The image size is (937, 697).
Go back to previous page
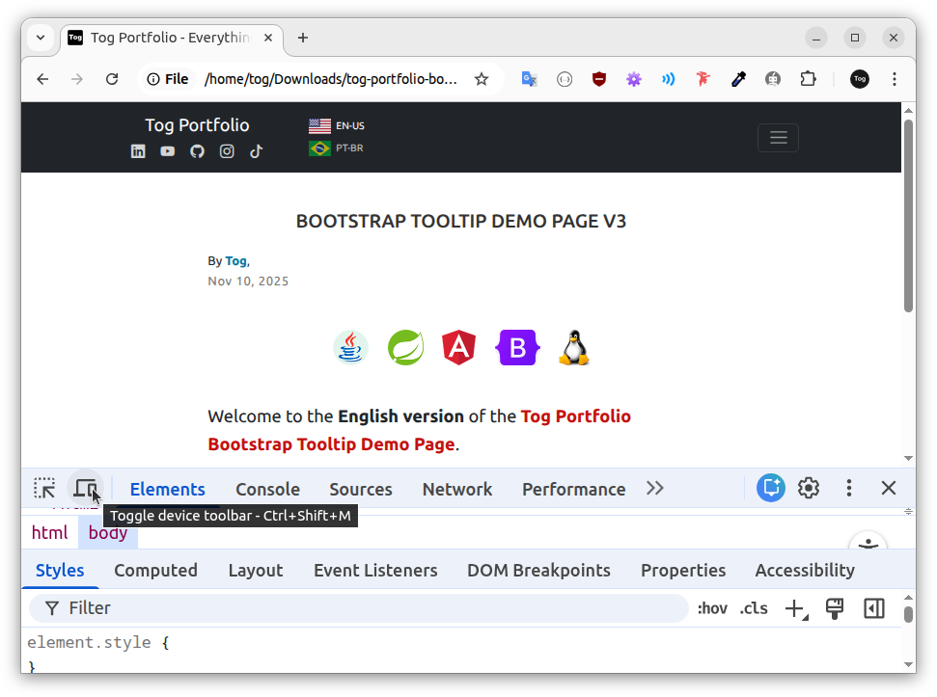point(42,79)
